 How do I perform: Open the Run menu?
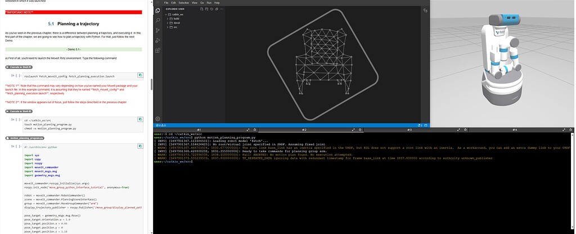[209, 3]
